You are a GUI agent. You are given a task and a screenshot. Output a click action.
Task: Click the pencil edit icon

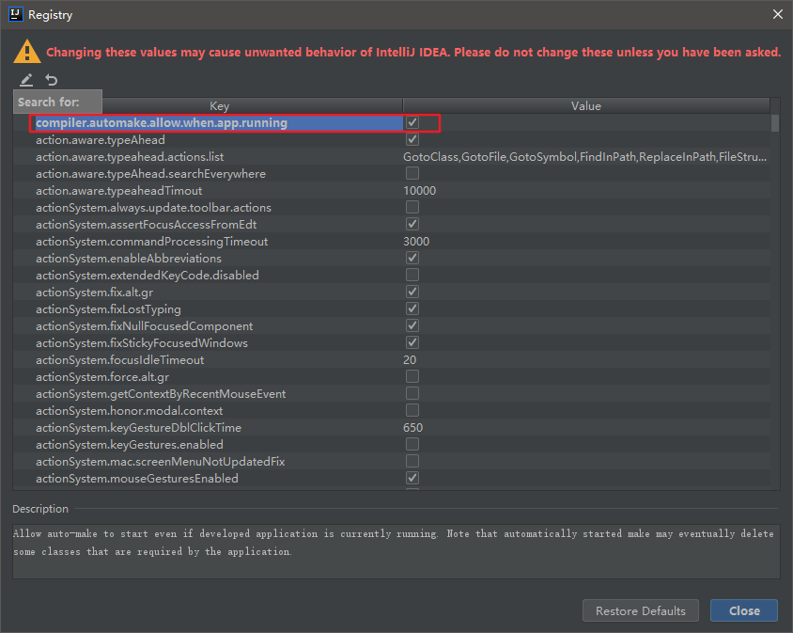pyautogui.click(x=26, y=80)
